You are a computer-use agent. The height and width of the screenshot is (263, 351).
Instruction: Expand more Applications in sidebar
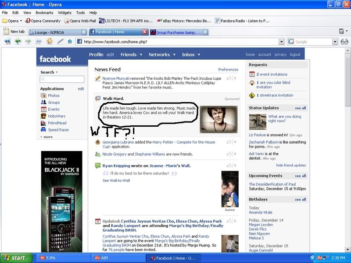[x=47, y=137]
